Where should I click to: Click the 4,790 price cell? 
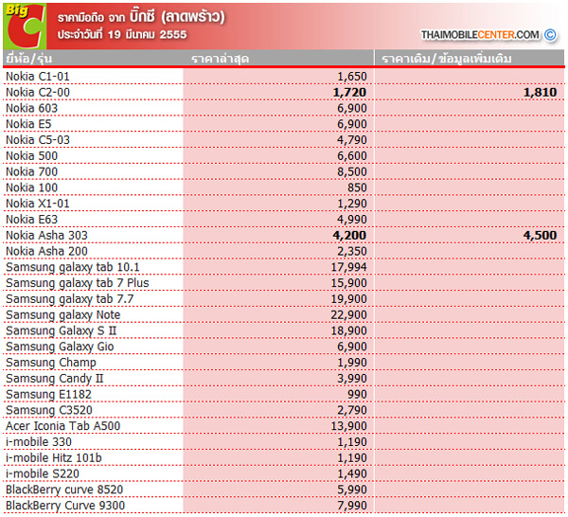[x=352, y=140]
